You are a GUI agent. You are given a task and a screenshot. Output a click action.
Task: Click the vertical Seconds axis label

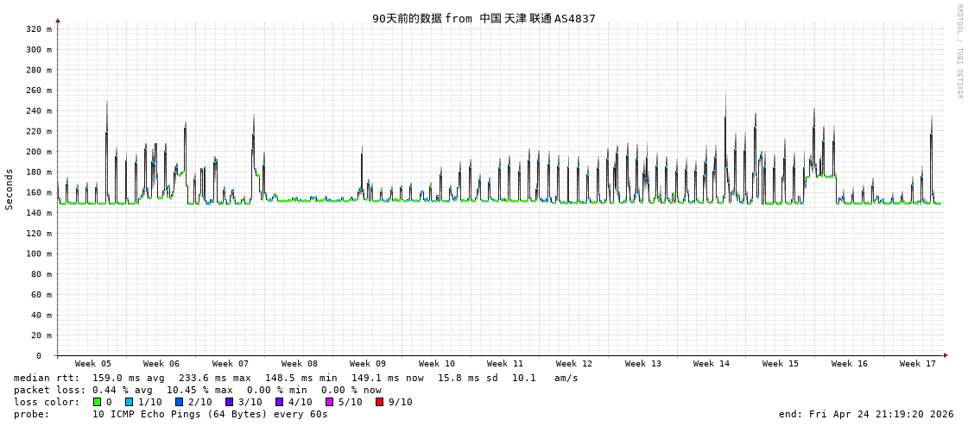[9, 189]
